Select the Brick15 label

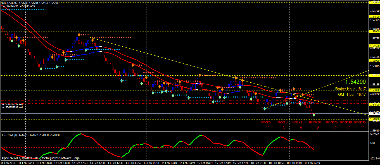coord(298,122)
